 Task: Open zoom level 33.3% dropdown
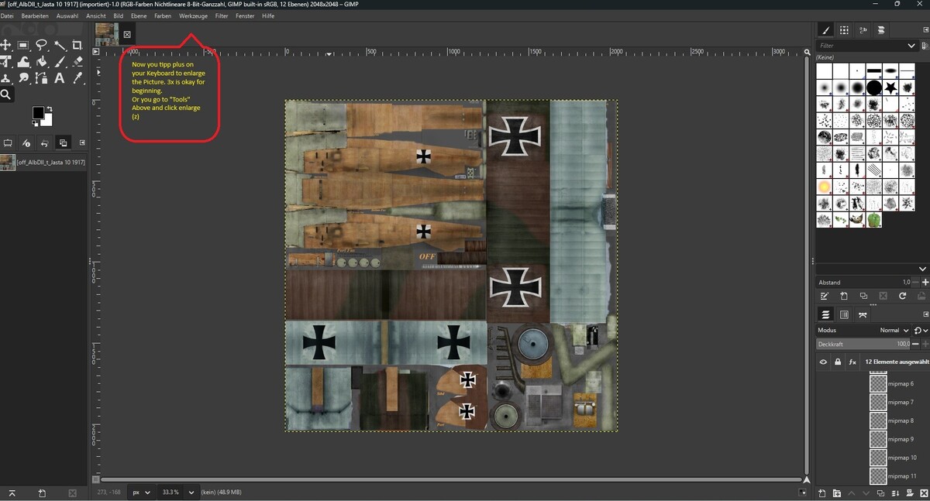191,492
